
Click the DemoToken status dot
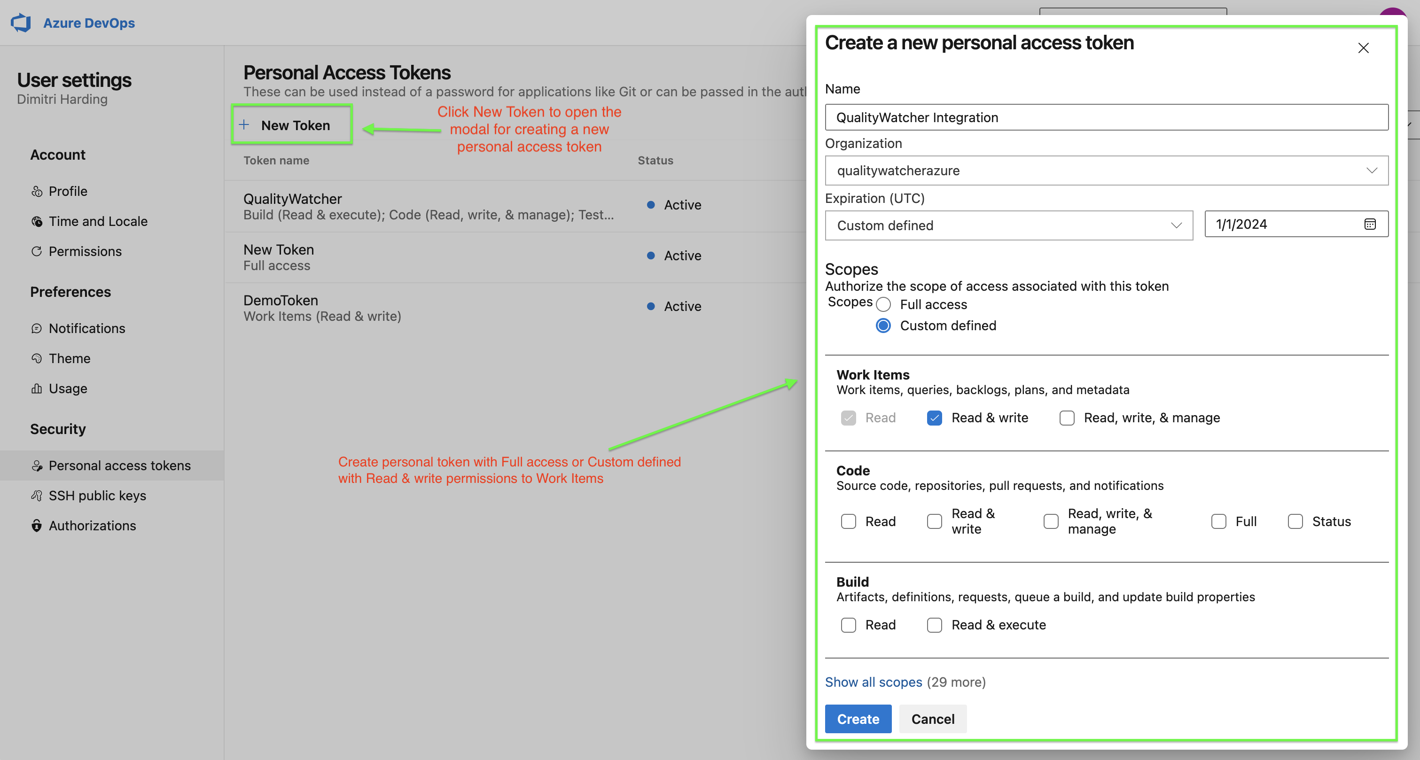click(x=650, y=306)
